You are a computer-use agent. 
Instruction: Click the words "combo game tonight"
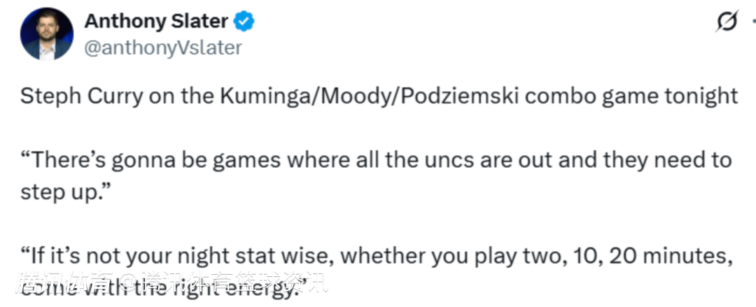(x=632, y=96)
